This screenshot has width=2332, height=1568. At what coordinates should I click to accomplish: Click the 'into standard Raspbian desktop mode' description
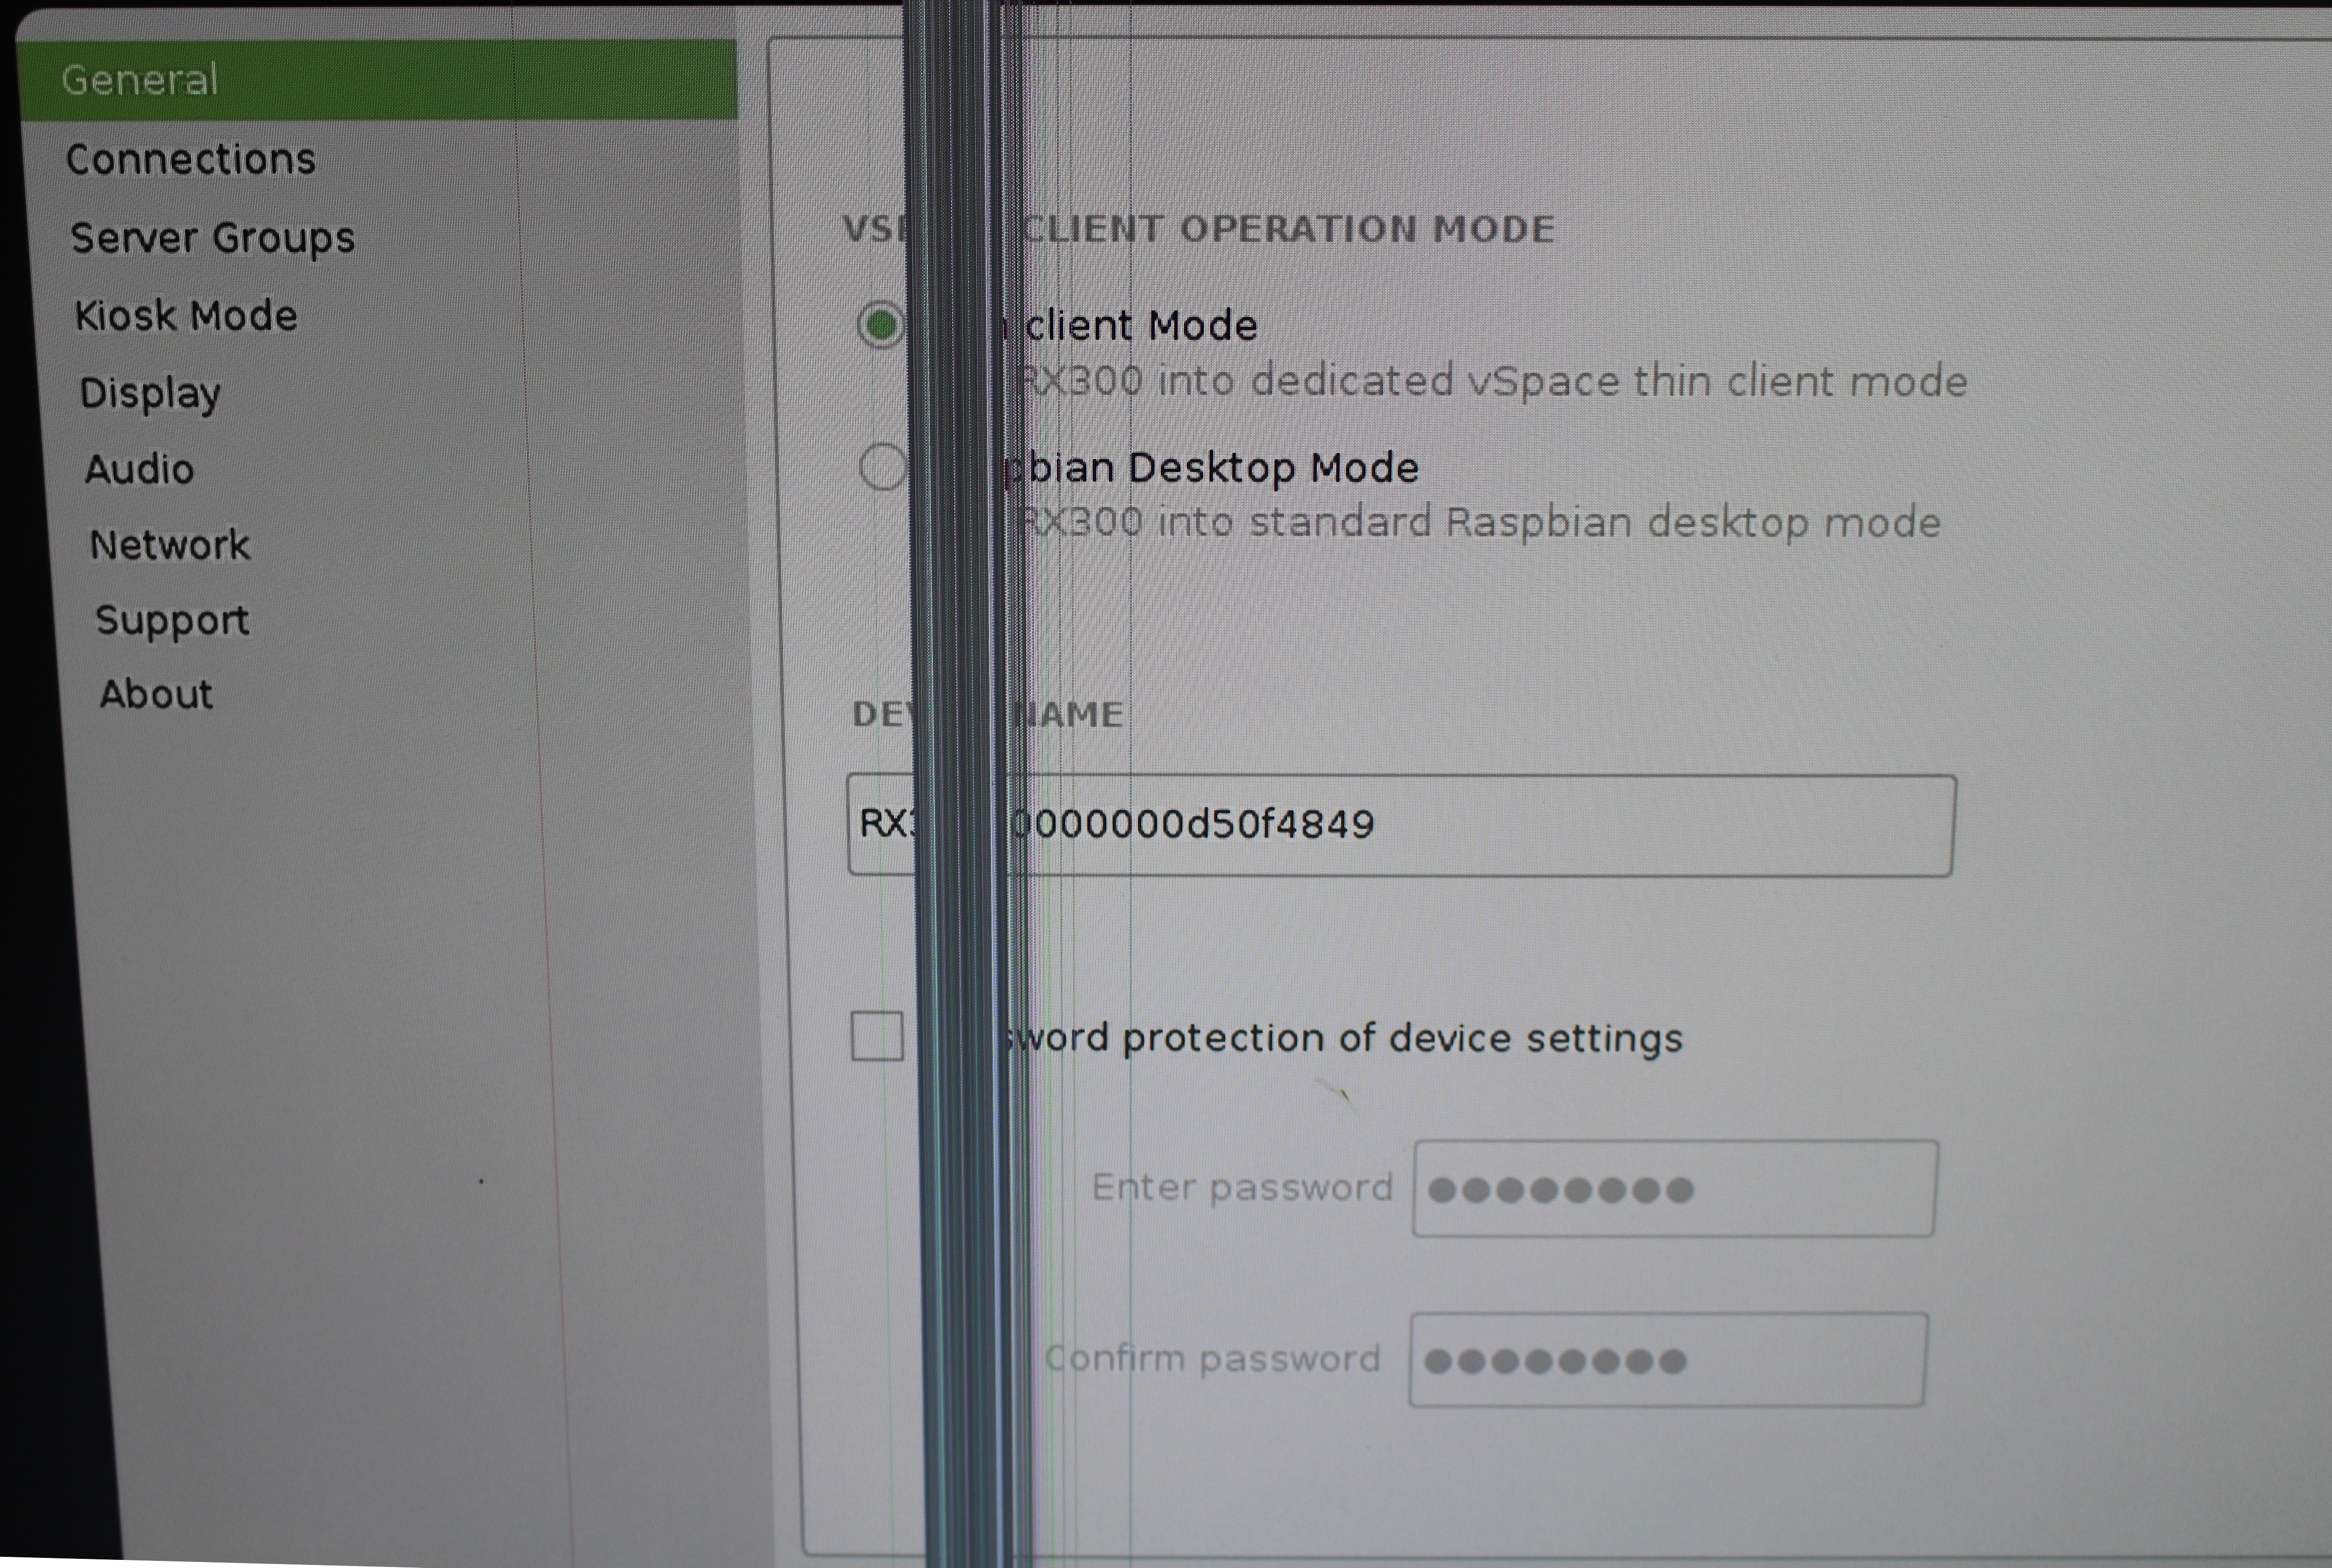click(1549, 523)
